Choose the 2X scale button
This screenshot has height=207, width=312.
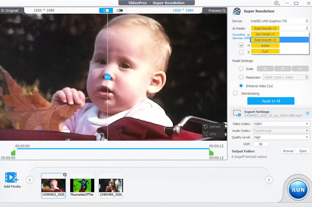tap(265, 69)
